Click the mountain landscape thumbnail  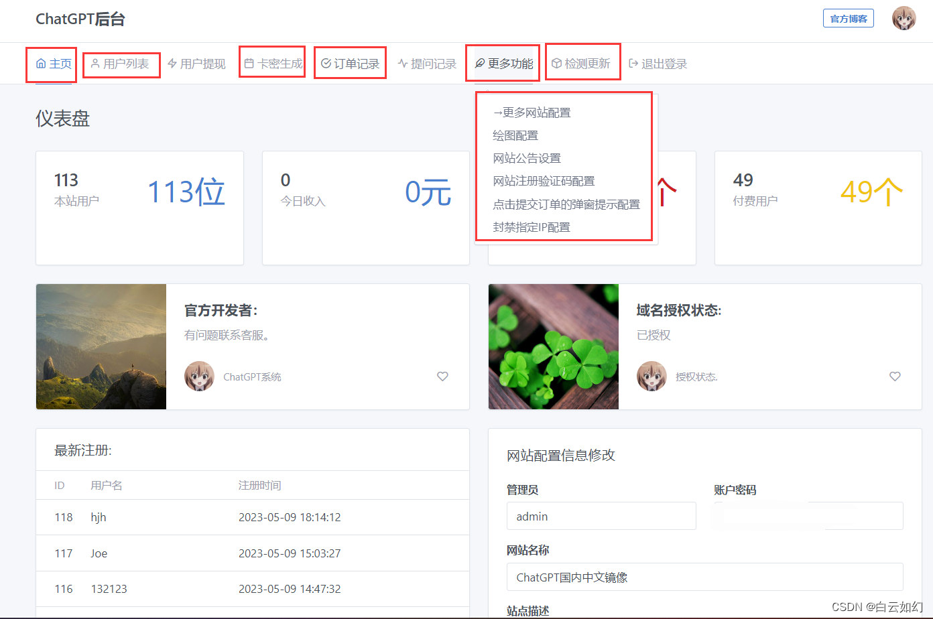(101, 346)
